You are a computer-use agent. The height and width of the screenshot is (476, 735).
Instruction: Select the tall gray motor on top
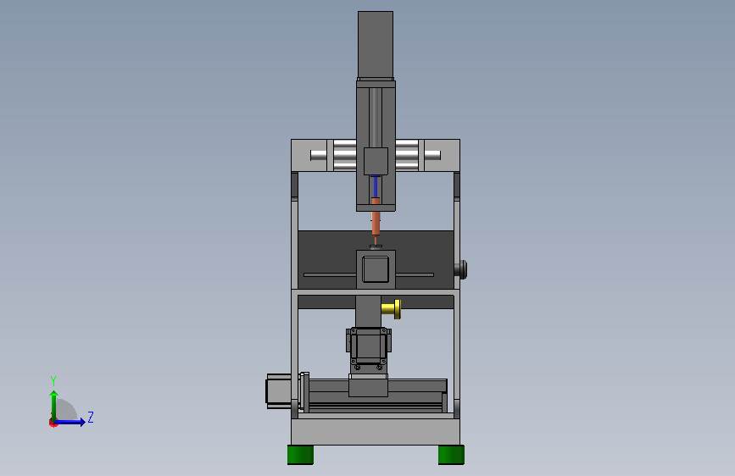tap(376, 45)
